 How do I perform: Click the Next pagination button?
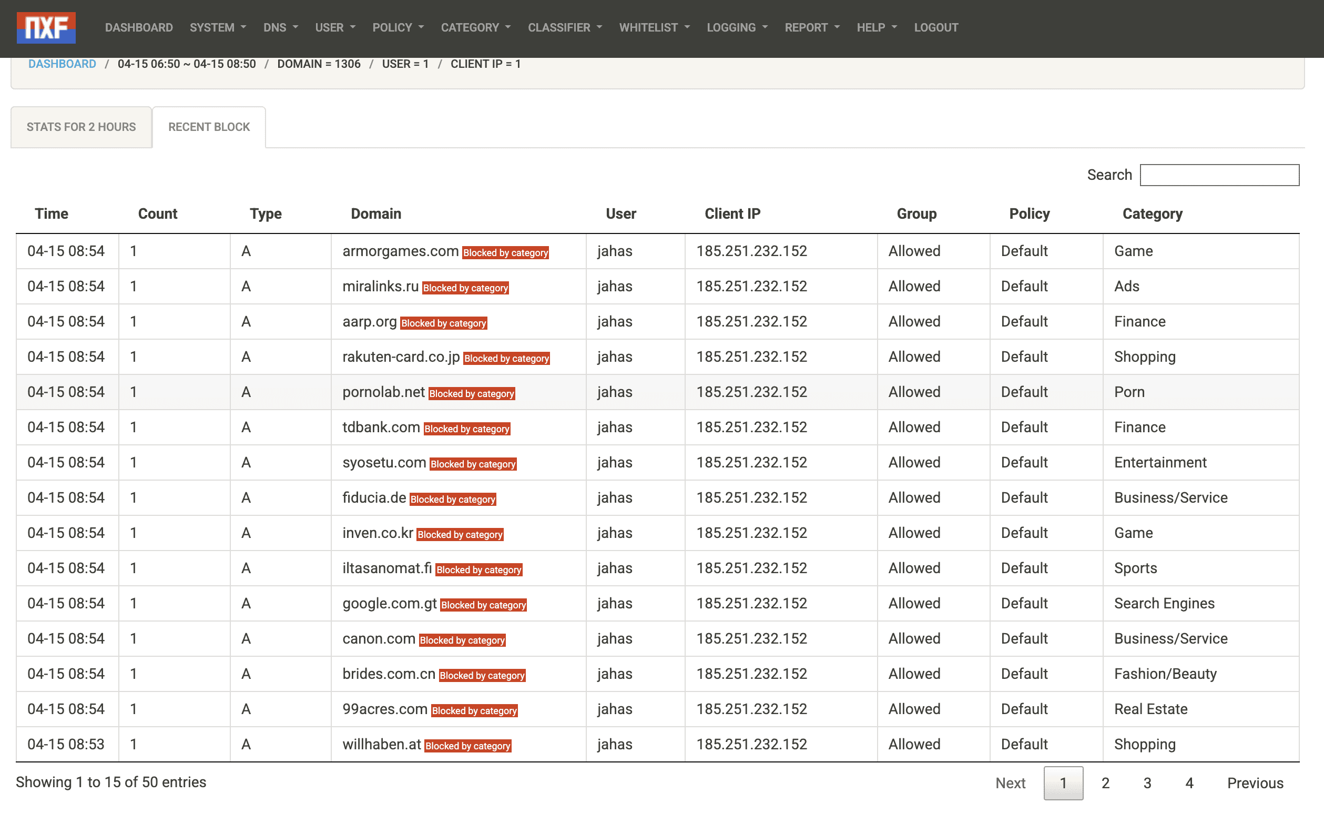tap(1010, 783)
